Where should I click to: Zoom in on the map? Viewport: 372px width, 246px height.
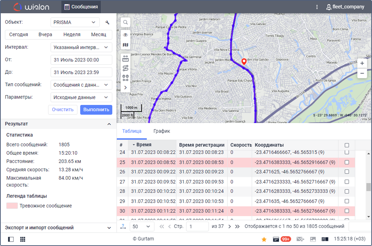[x=362, y=64]
